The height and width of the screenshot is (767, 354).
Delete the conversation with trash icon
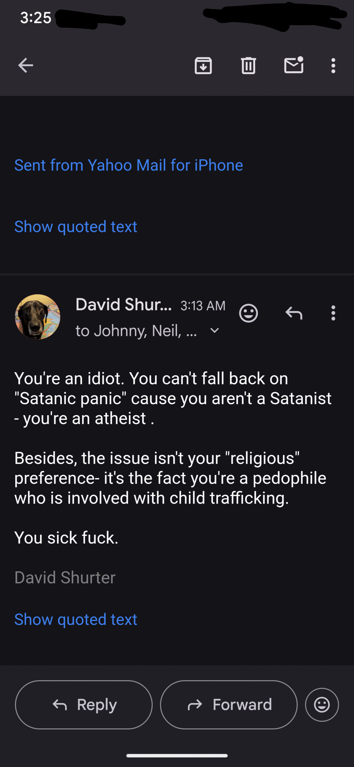pyautogui.click(x=249, y=65)
